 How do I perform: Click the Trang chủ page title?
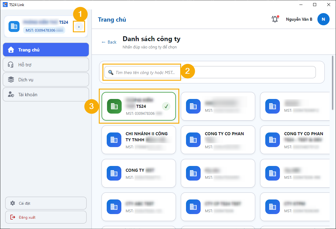(112, 19)
